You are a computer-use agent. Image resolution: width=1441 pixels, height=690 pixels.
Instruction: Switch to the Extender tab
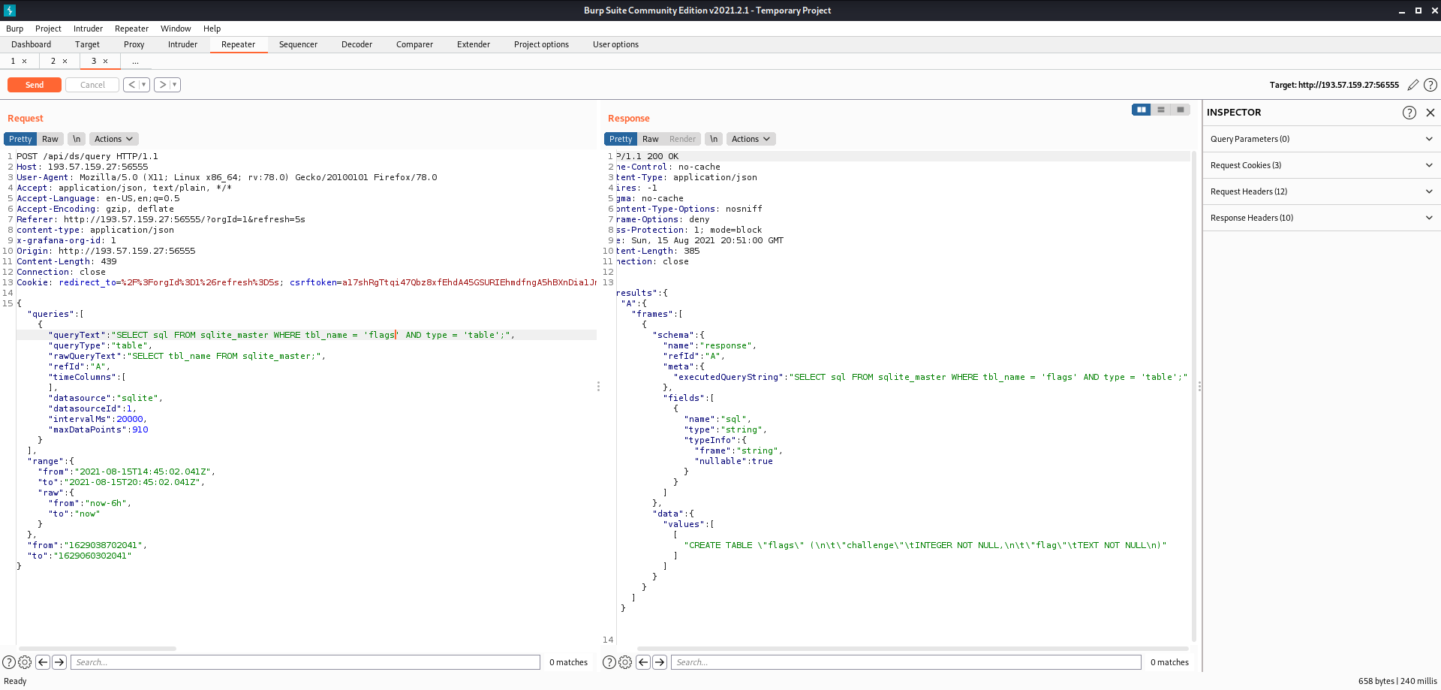474,44
